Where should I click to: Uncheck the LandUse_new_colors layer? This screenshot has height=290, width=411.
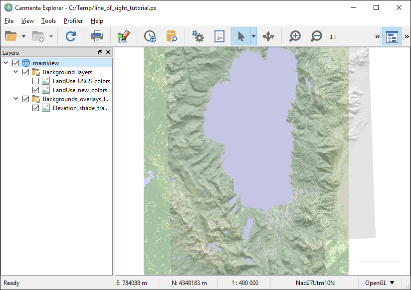(36, 90)
